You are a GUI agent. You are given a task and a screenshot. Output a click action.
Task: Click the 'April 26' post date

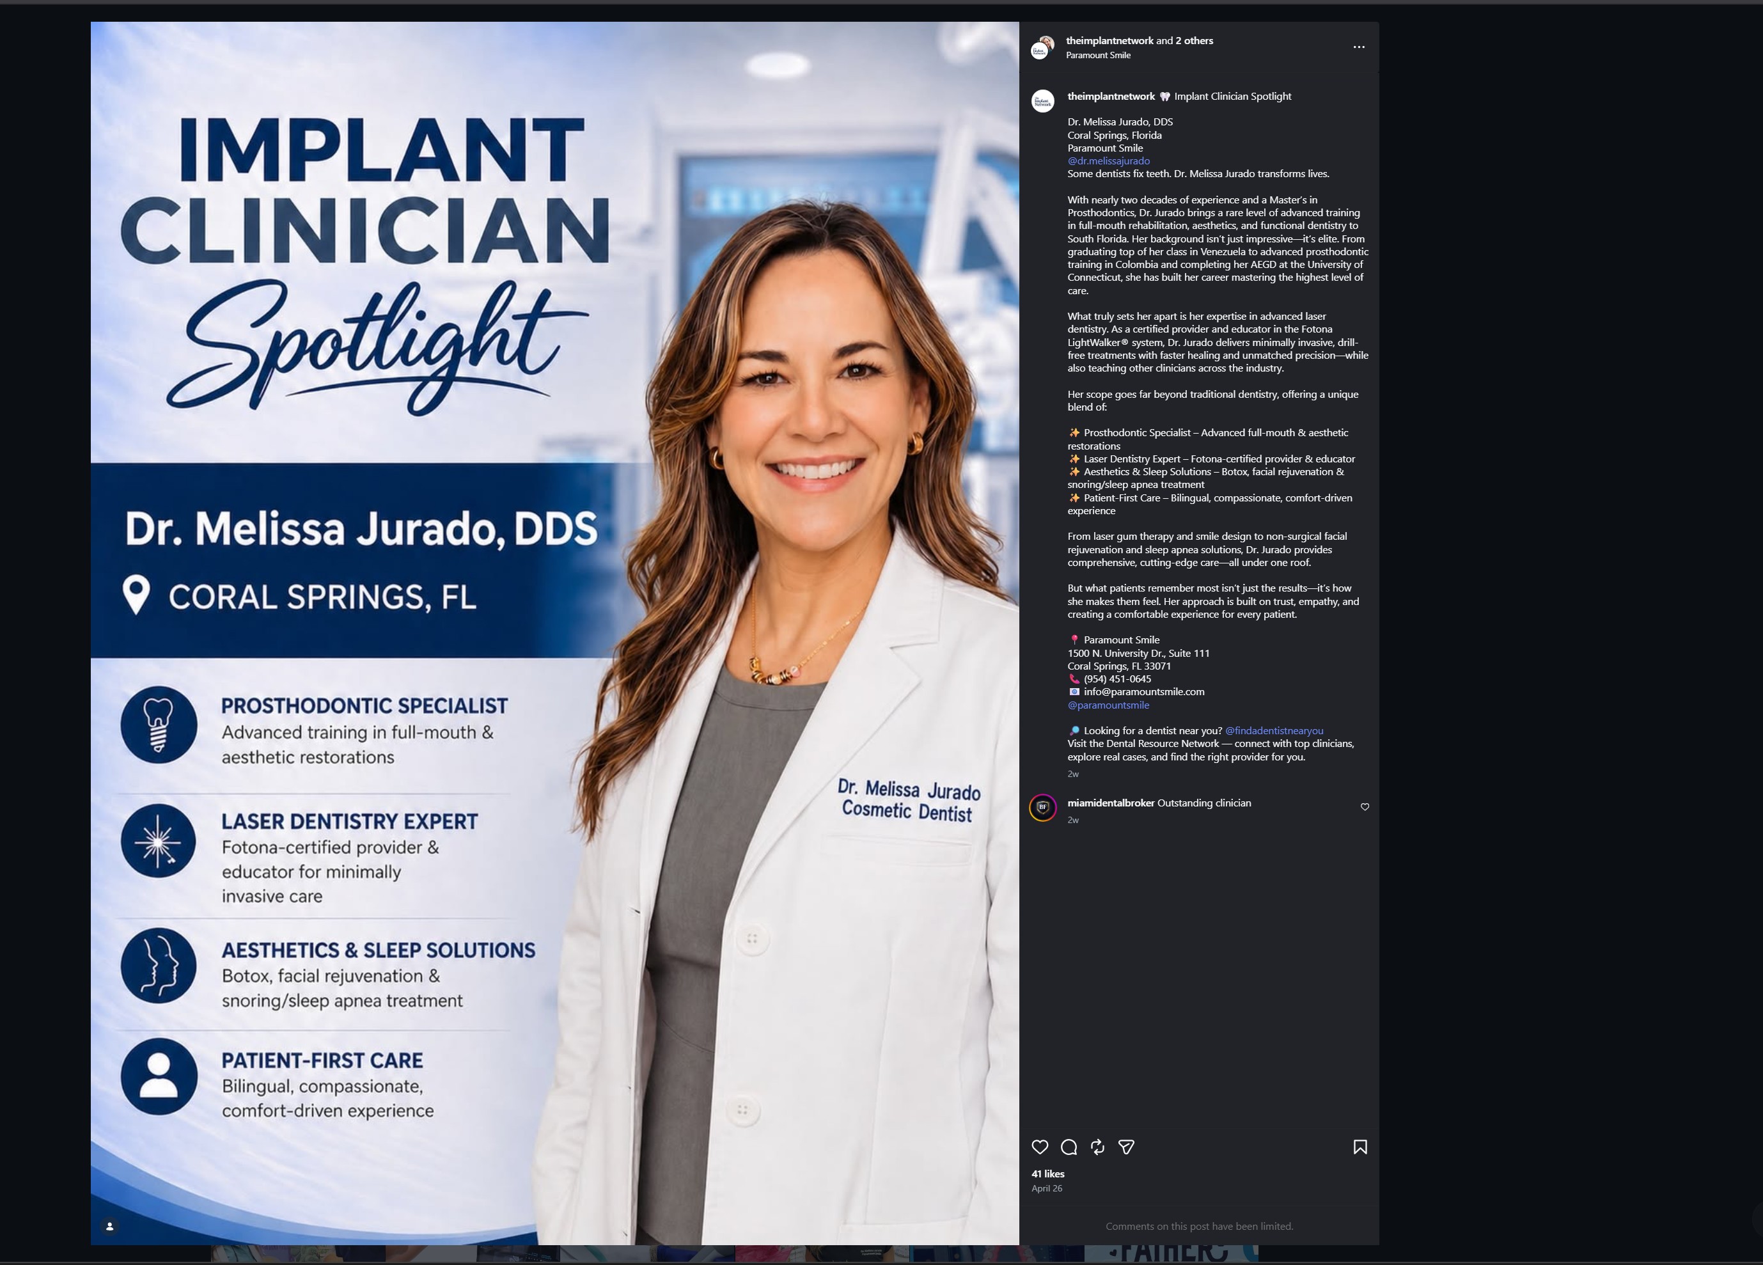pyautogui.click(x=1046, y=1188)
